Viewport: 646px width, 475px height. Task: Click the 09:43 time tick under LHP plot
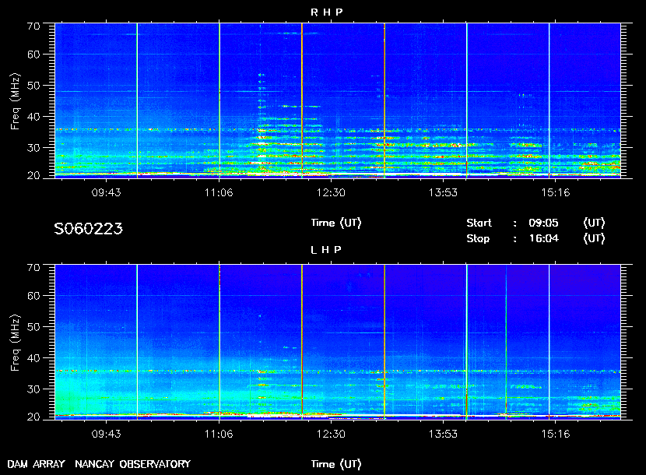click(x=107, y=435)
